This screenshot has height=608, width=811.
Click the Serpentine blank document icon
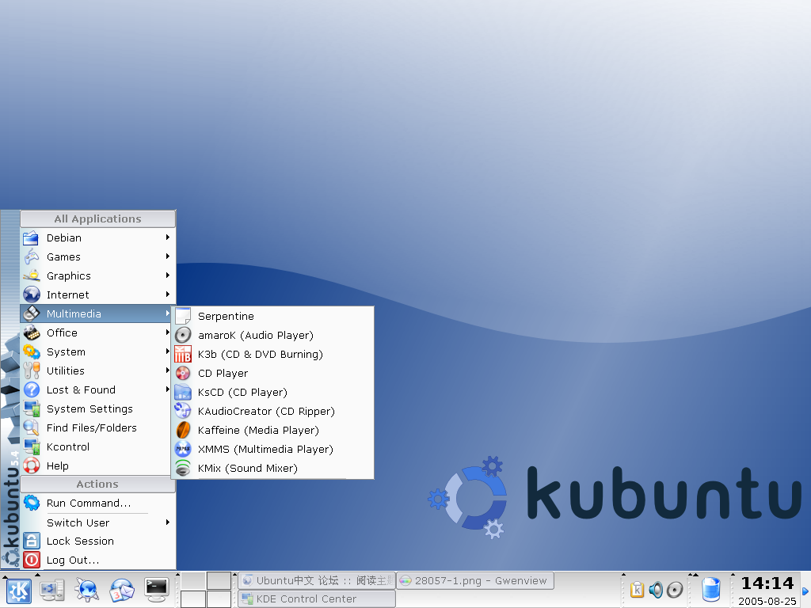pyautogui.click(x=183, y=316)
